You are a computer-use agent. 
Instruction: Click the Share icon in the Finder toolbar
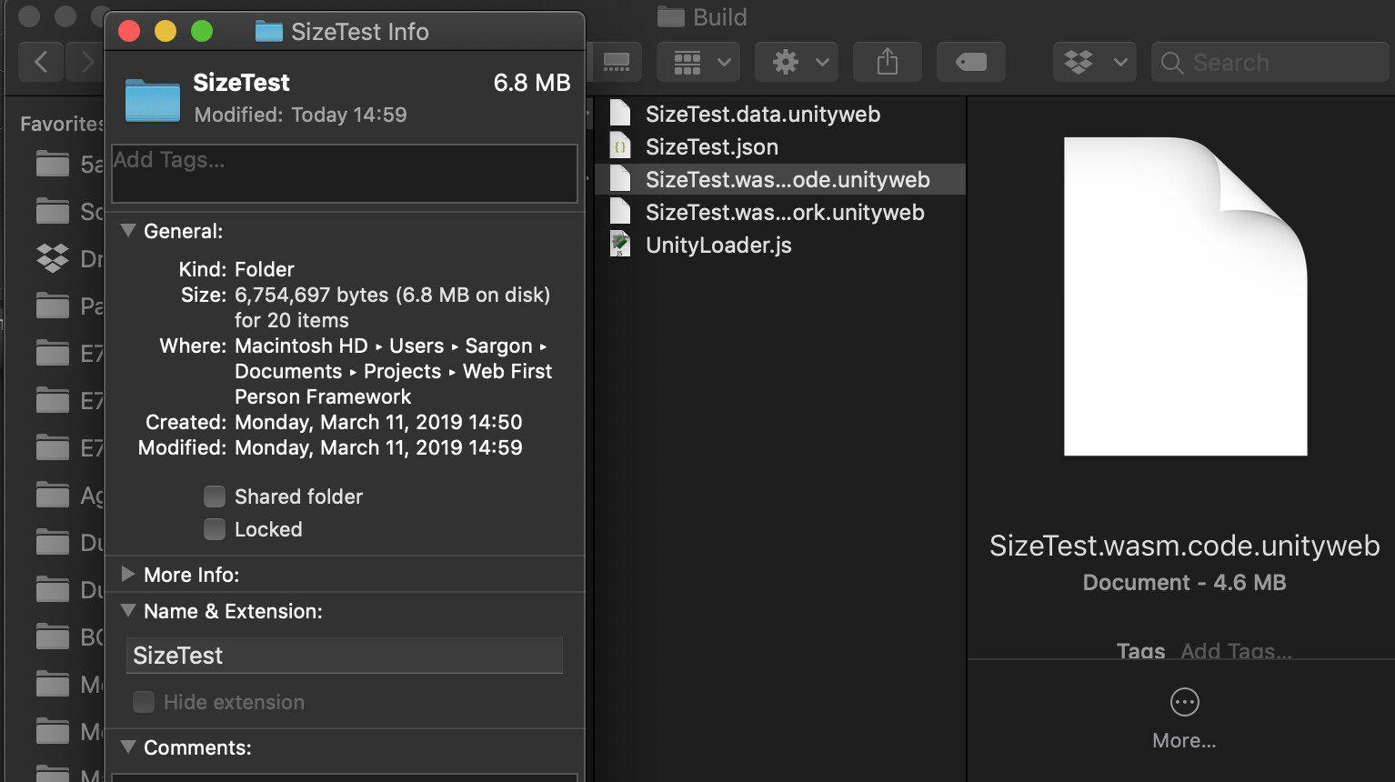[887, 62]
